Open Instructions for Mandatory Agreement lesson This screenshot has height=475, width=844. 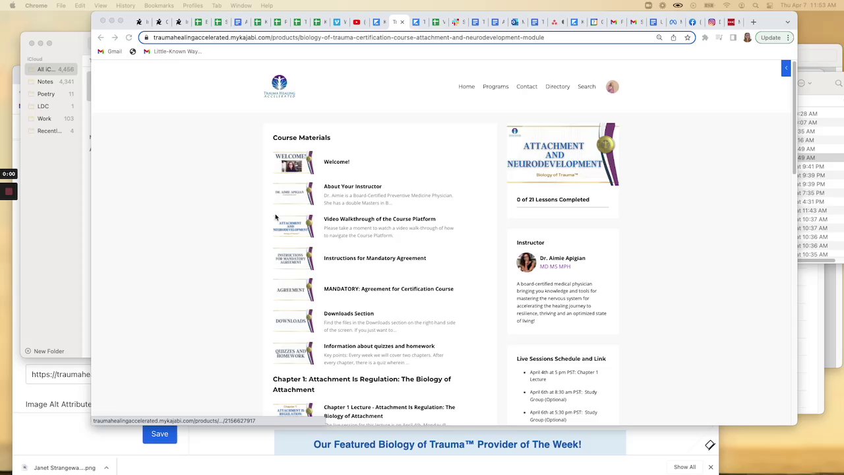pyautogui.click(x=375, y=258)
